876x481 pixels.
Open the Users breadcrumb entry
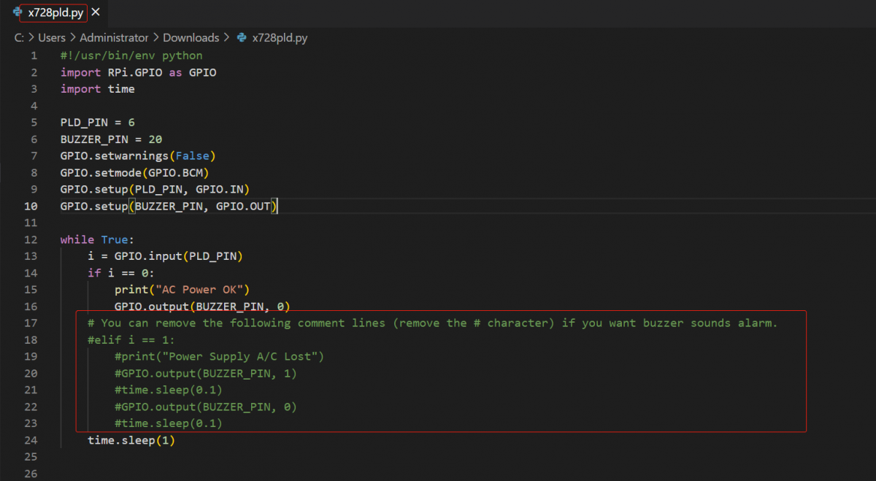coord(52,37)
